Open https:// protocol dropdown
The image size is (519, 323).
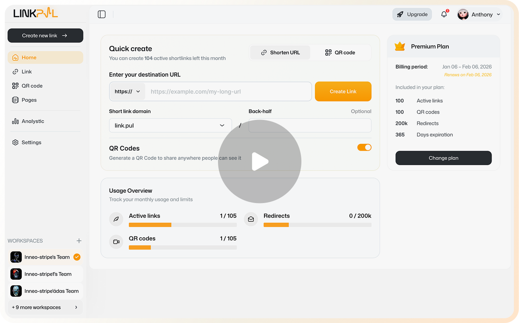pos(127,91)
